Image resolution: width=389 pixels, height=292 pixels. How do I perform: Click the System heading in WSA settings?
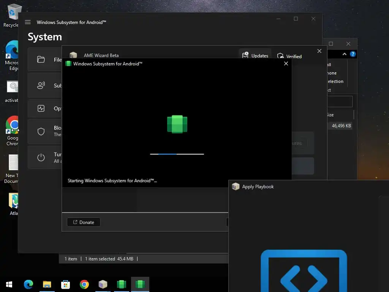(45, 37)
